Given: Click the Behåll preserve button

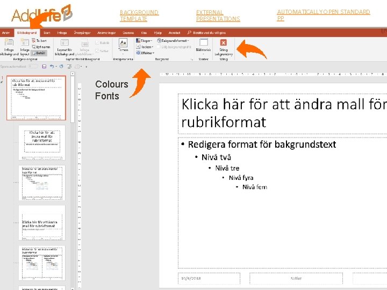Looking at the screenshot, I should 39,53.
